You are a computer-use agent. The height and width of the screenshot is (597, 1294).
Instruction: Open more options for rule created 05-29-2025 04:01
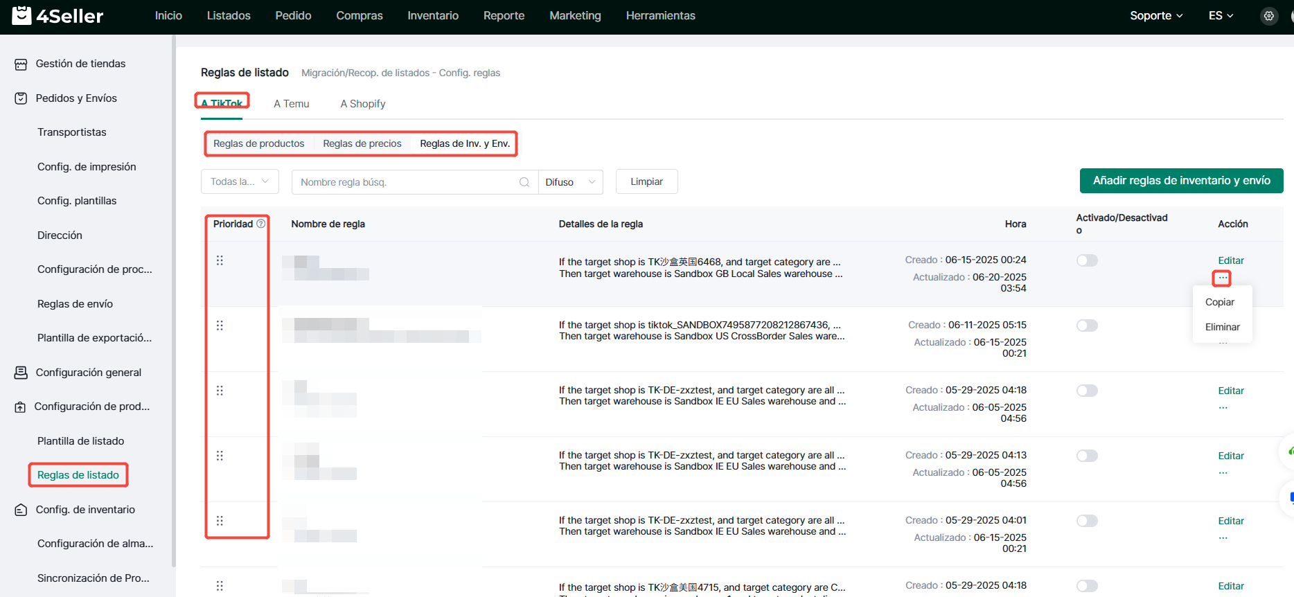pyautogui.click(x=1223, y=538)
